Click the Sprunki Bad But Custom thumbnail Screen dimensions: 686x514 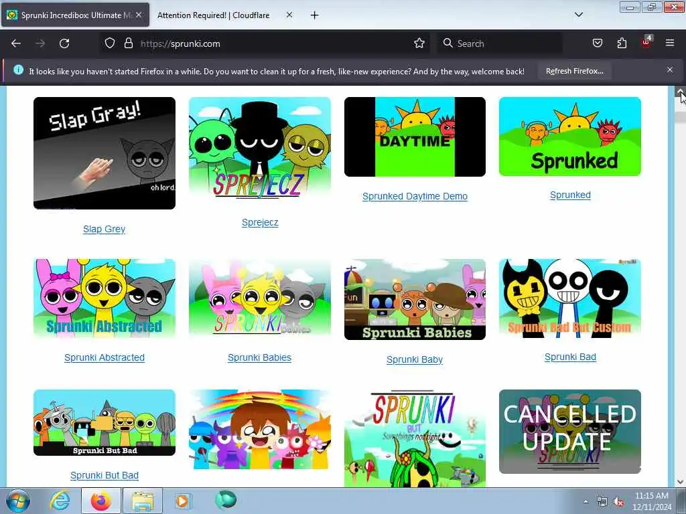(x=570, y=298)
